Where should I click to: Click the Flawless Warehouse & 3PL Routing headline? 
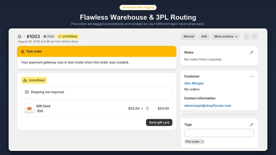pos(138,17)
